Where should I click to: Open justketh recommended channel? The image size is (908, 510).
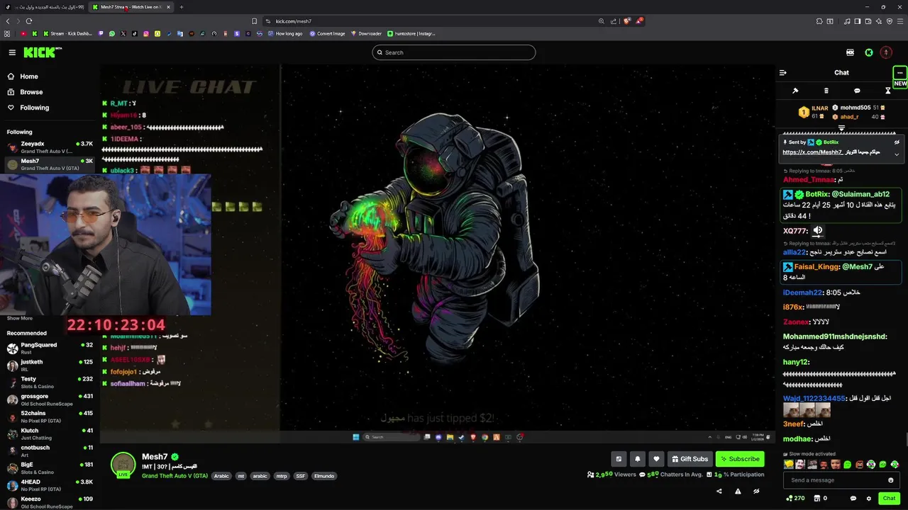(50, 365)
